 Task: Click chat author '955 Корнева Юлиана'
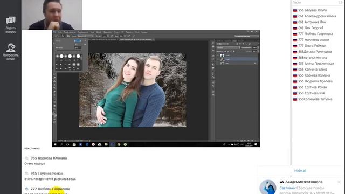coord(49,158)
